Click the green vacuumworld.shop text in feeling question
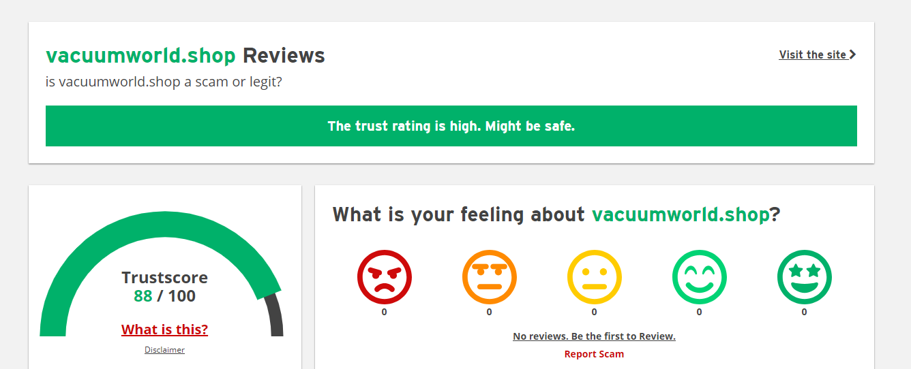Viewport: 911px width, 369px height. (x=681, y=214)
